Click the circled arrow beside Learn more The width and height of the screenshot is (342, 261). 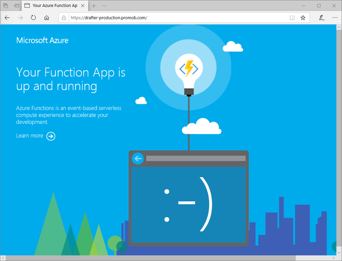[51, 136]
